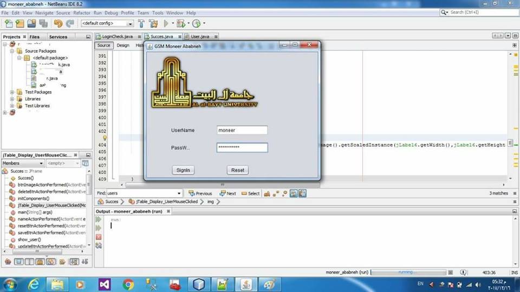520x292 pixels.
Task: Click the New Project toolbar icon
Action: (x=19, y=23)
